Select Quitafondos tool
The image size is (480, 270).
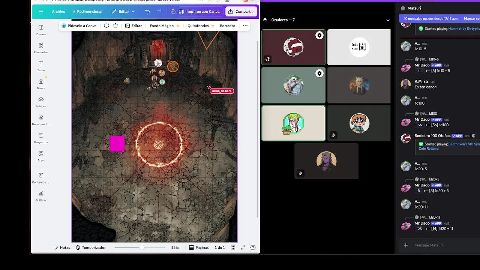201,26
